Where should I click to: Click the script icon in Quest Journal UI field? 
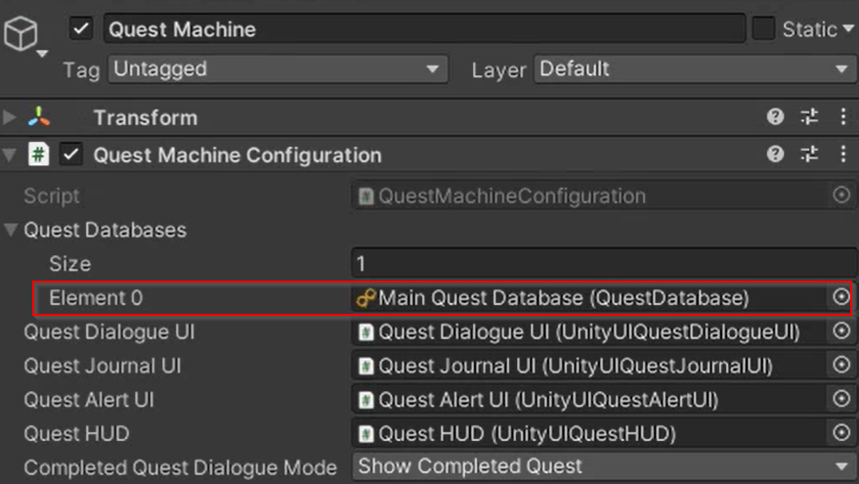tap(365, 366)
